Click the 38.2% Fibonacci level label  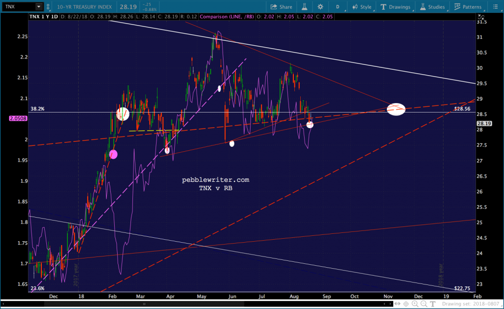pyautogui.click(x=37, y=109)
